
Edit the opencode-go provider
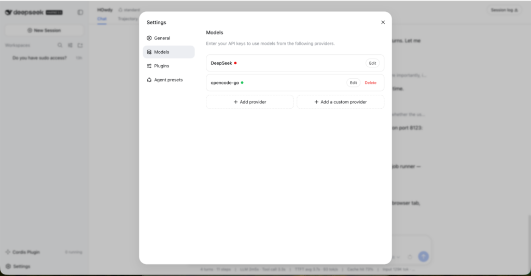point(353,83)
